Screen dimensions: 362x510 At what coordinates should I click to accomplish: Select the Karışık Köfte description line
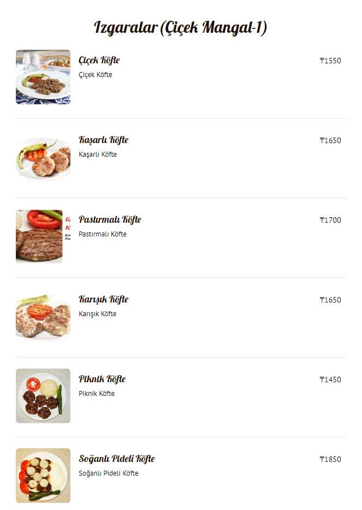[97, 314]
